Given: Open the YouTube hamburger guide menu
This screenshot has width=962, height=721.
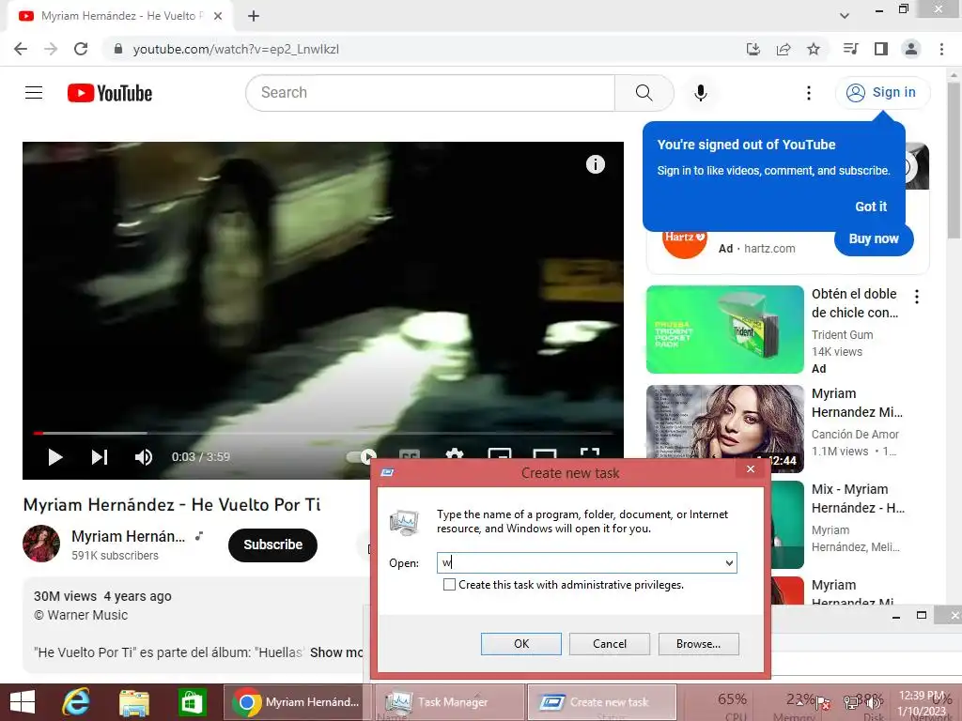Looking at the screenshot, I should tap(34, 93).
